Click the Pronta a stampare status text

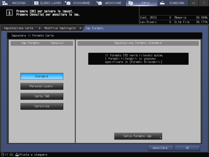33,155
